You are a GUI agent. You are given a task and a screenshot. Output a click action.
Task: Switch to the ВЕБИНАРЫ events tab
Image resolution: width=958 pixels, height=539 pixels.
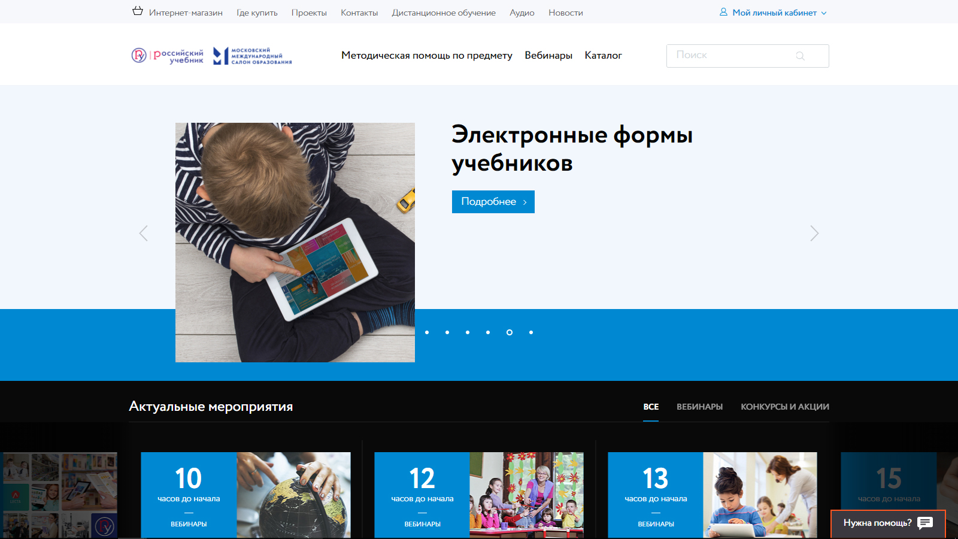700,407
